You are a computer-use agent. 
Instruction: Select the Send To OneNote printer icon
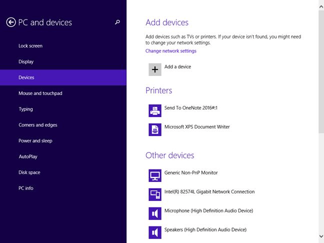[x=155, y=111]
